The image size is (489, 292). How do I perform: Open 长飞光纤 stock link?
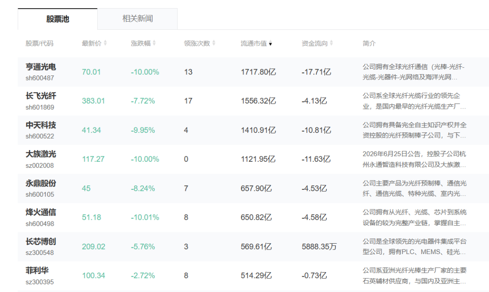[x=41, y=95]
